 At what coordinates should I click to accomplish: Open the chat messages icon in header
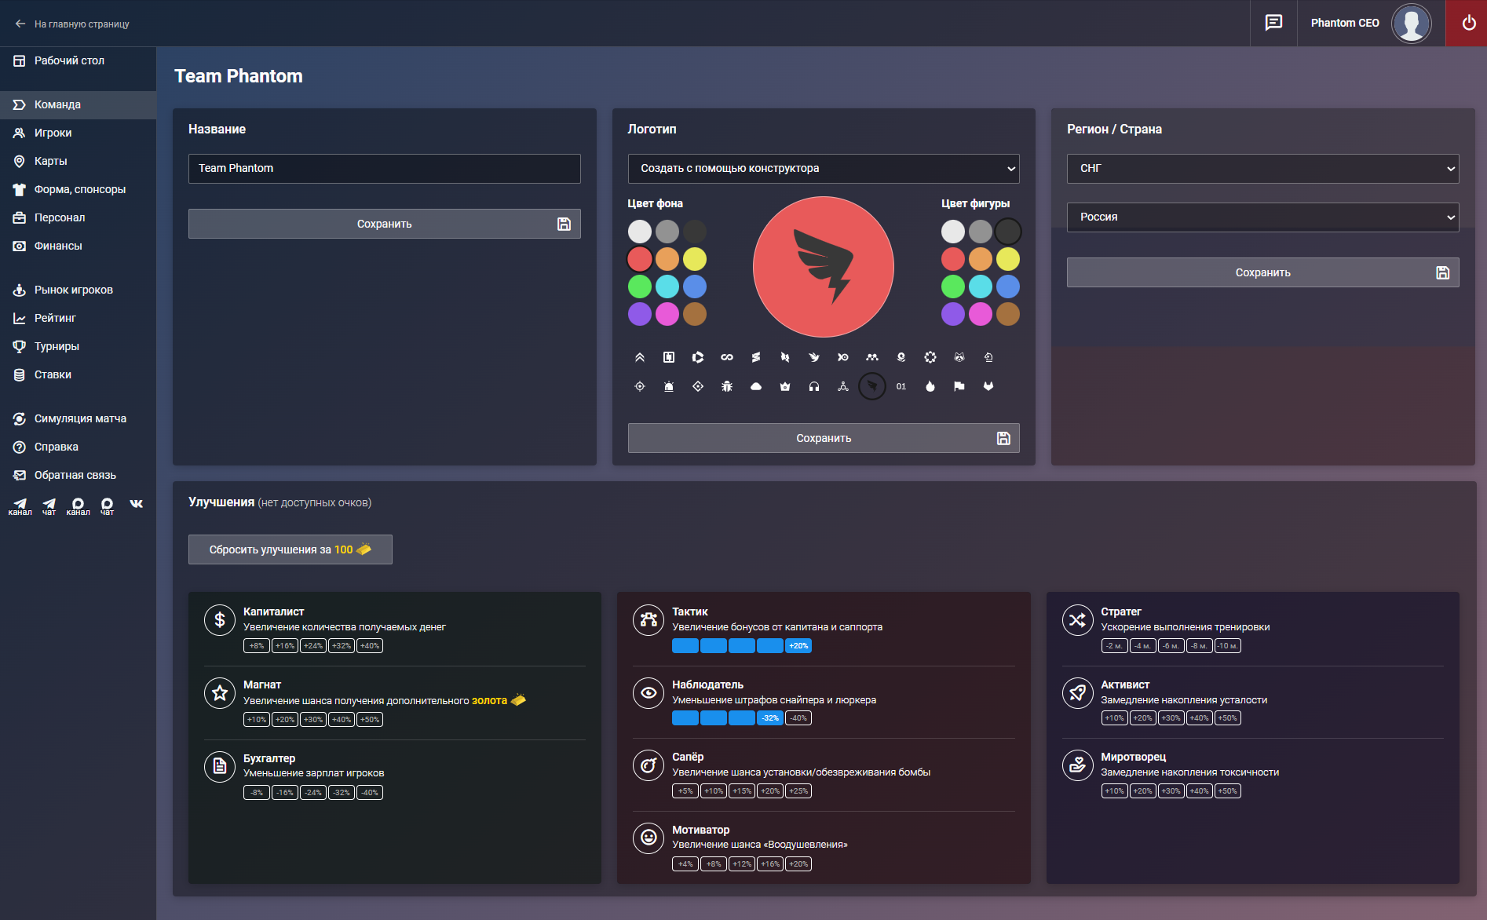pyautogui.click(x=1273, y=23)
